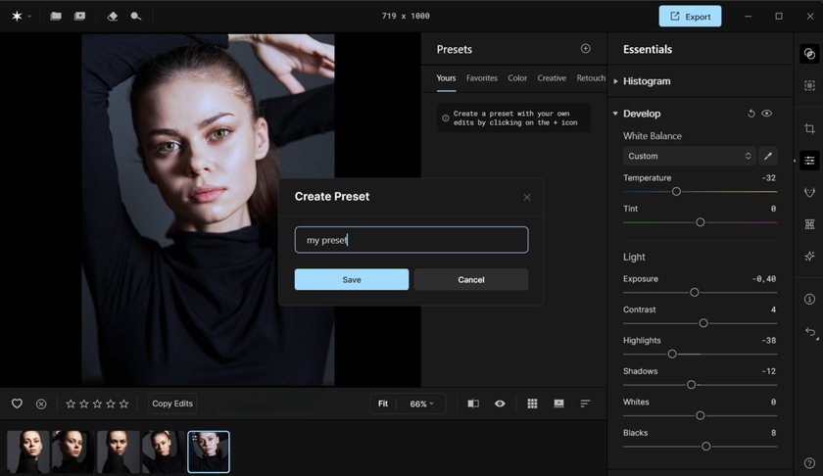Set rating to two stars
The width and height of the screenshot is (823, 476).
[84, 404]
